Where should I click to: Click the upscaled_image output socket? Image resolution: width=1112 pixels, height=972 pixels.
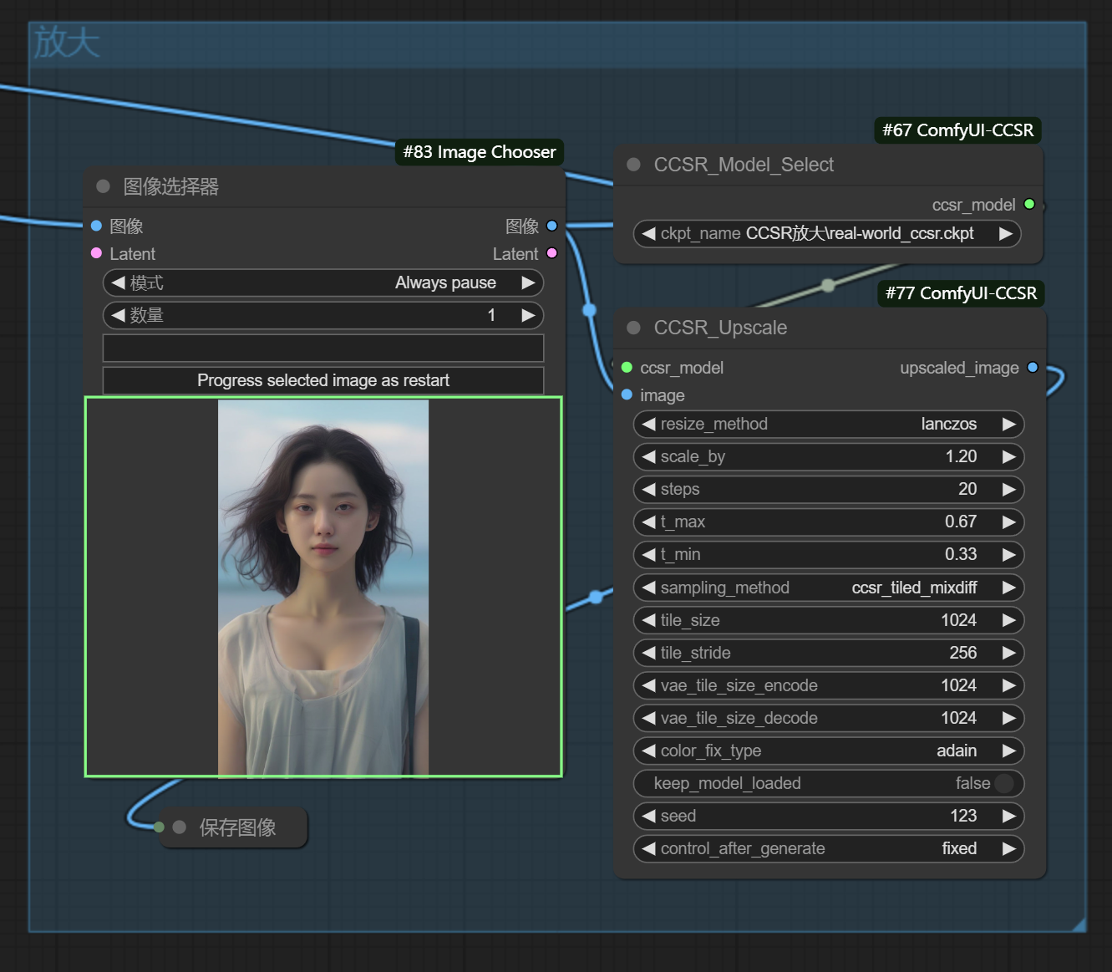tap(1033, 367)
